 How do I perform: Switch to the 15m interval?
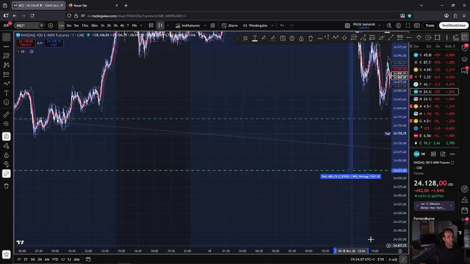click(x=85, y=25)
